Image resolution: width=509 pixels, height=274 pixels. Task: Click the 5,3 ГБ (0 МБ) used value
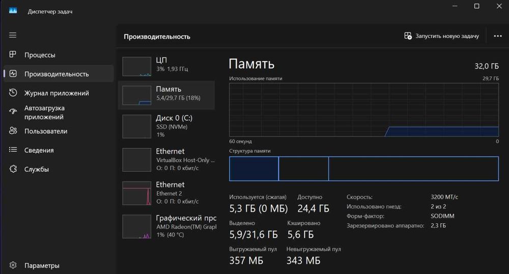pyautogui.click(x=259, y=208)
